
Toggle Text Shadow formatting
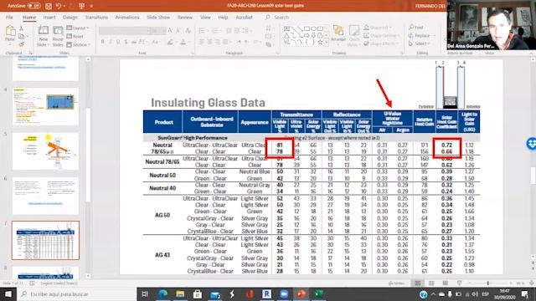tap(126, 42)
